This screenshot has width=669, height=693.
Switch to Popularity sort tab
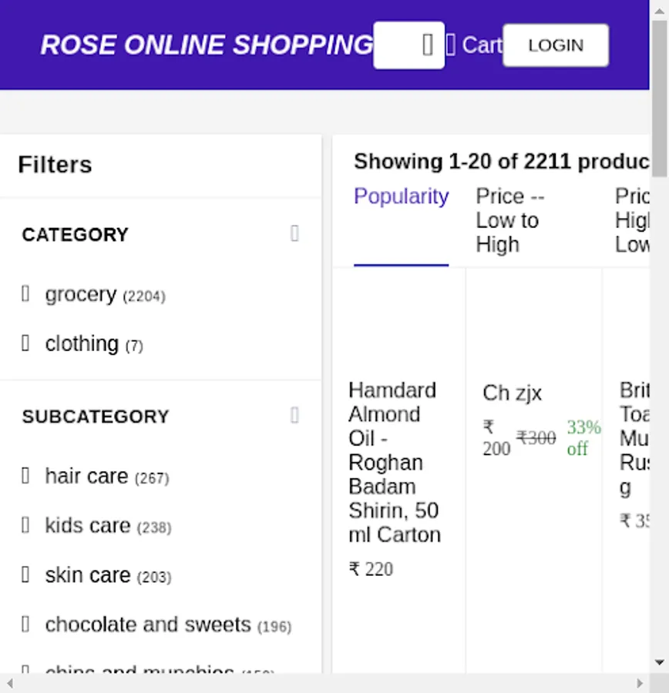tap(401, 197)
